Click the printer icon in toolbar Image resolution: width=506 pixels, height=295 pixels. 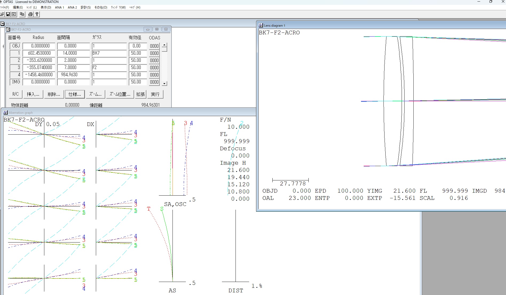tap(30, 14)
